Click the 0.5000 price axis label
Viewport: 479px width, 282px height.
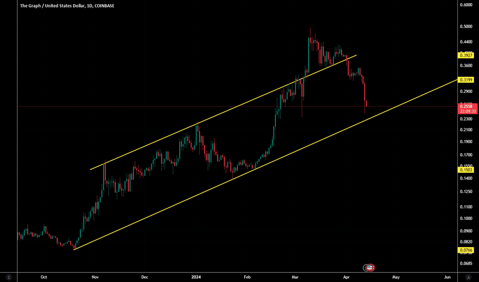[x=466, y=27]
